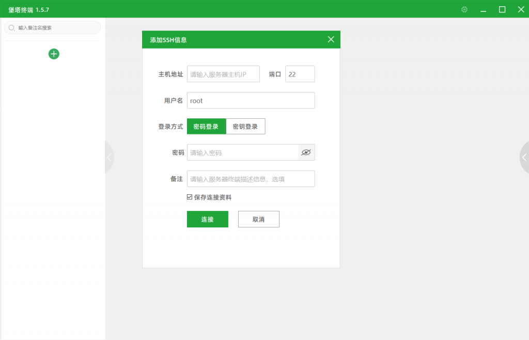
Task: Click the green add server plus icon
Action: [x=54, y=54]
